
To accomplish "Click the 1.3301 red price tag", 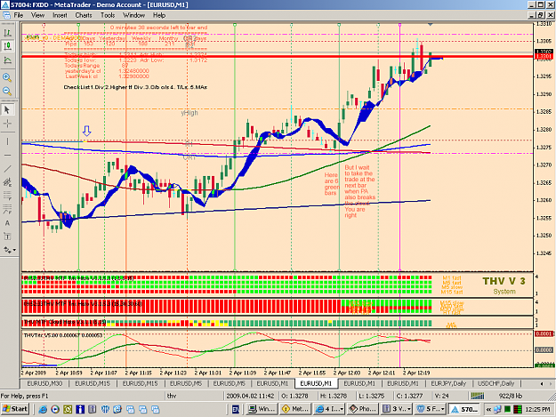I will click(x=544, y=56).
